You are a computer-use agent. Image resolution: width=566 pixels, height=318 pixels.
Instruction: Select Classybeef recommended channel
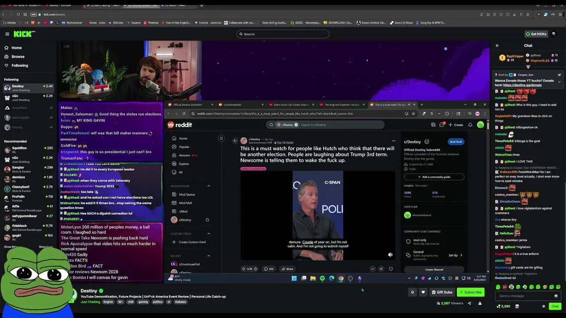tap(28, 189)
